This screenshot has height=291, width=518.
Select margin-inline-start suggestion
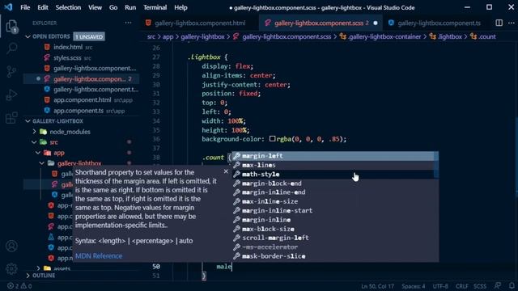click(x=333, y=210)
